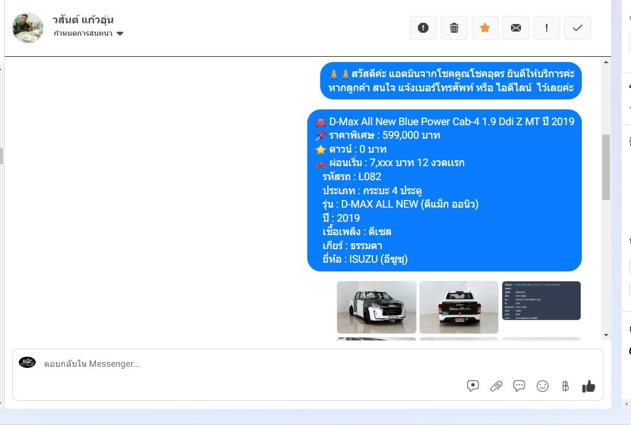Click text เชื้อเพลิง : ดีเซล
631x427 pixels.
[356, 232]
